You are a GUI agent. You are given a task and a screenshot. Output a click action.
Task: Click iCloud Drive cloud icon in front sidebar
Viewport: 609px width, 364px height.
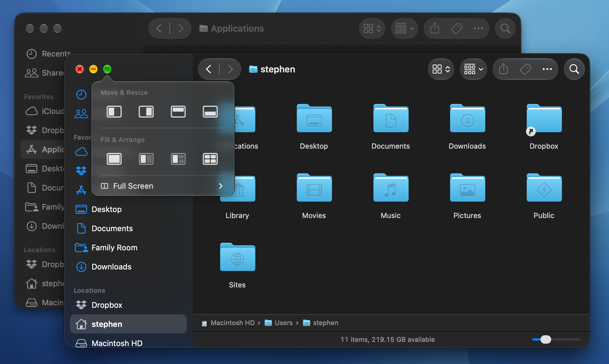pos(81,152)
